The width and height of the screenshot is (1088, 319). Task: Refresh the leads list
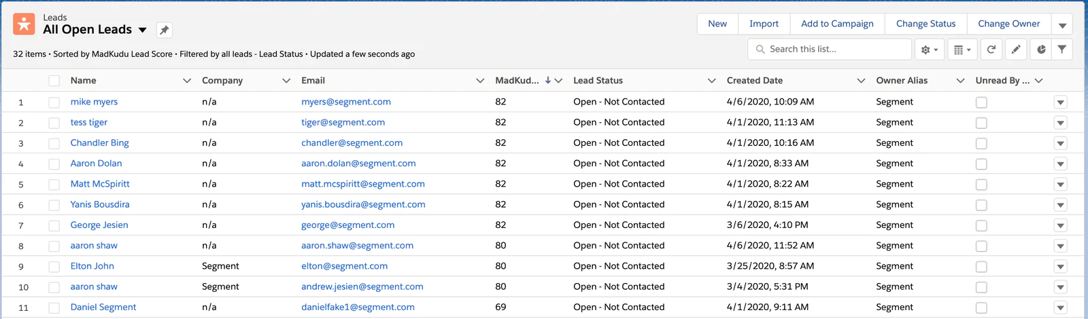point(991,50)
